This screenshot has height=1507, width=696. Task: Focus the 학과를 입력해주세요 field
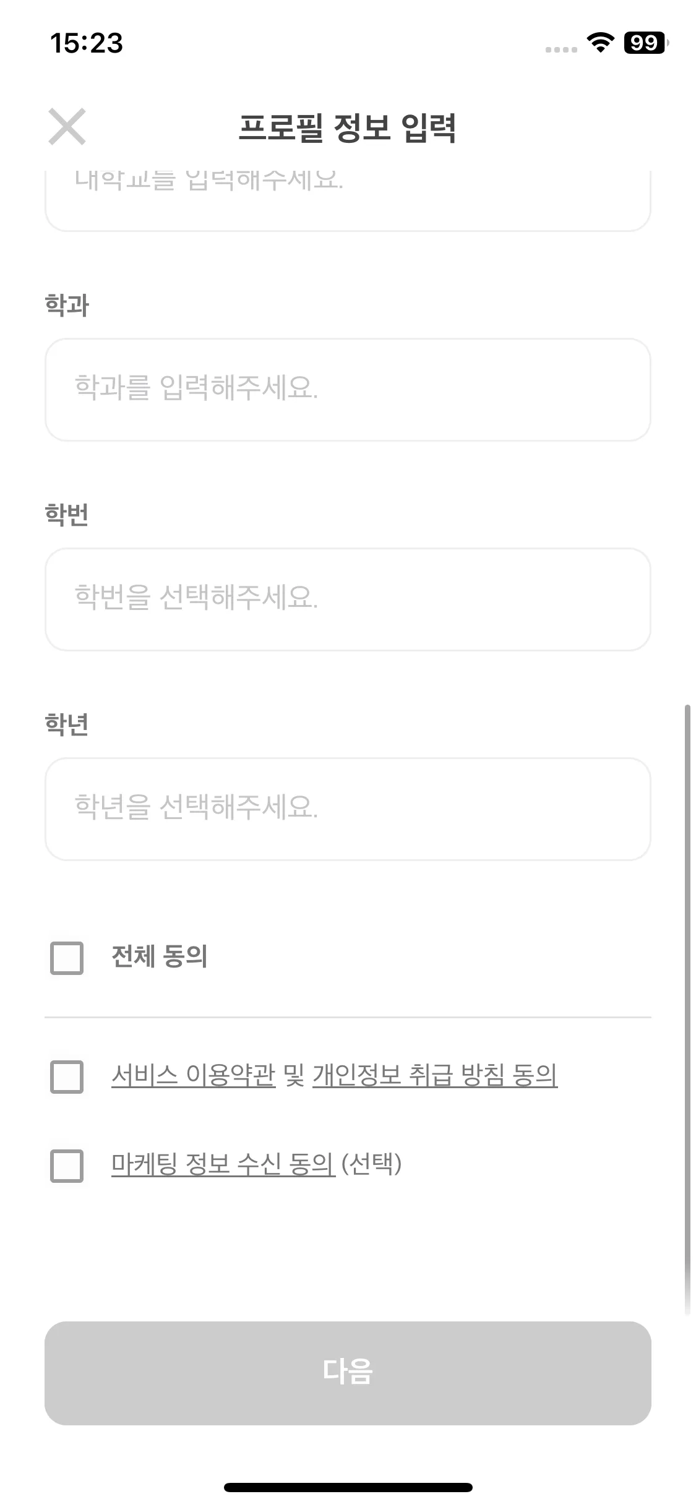pos(348,389)
